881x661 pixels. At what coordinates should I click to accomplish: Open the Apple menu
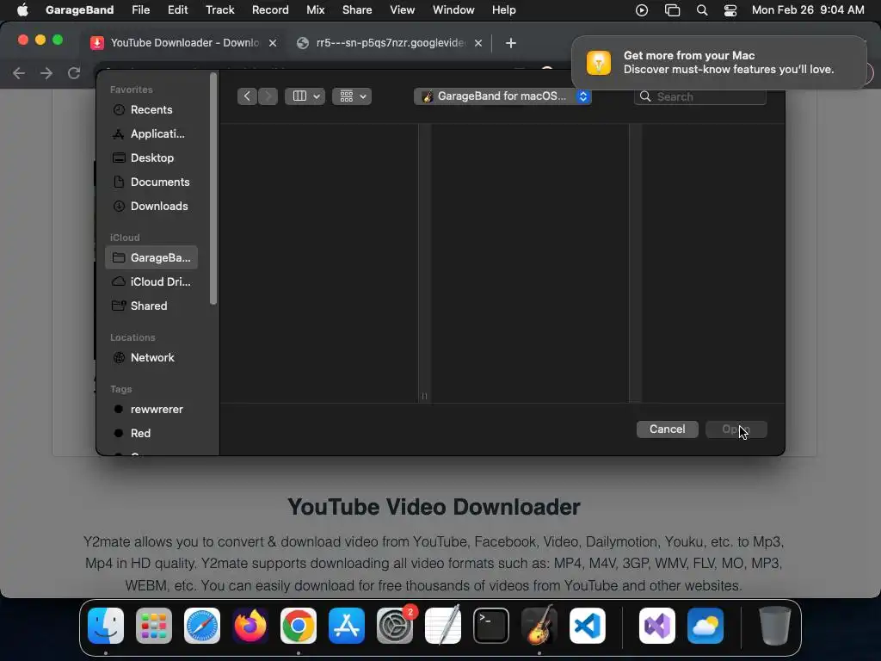pyautogui.click(x=22, y=10)
